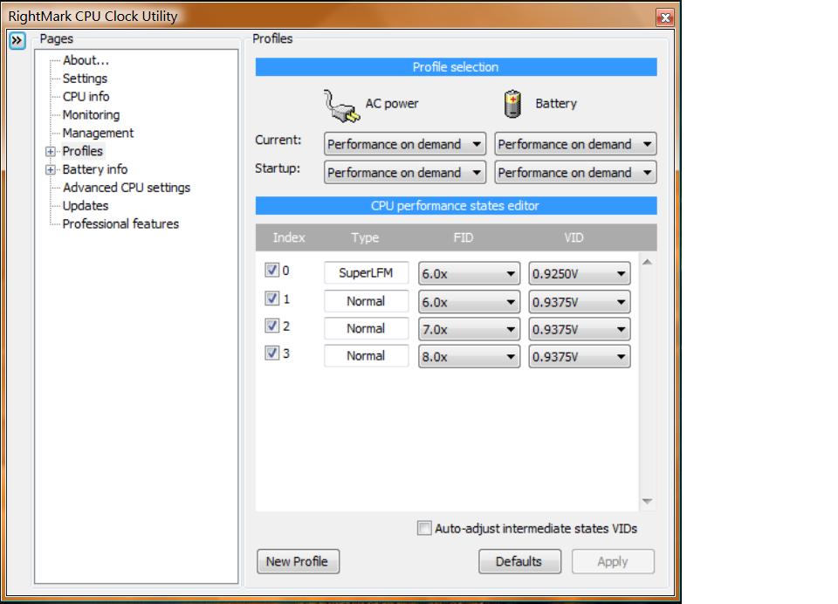
Task: Click the Normal type field for index 1
Action: 366,301
